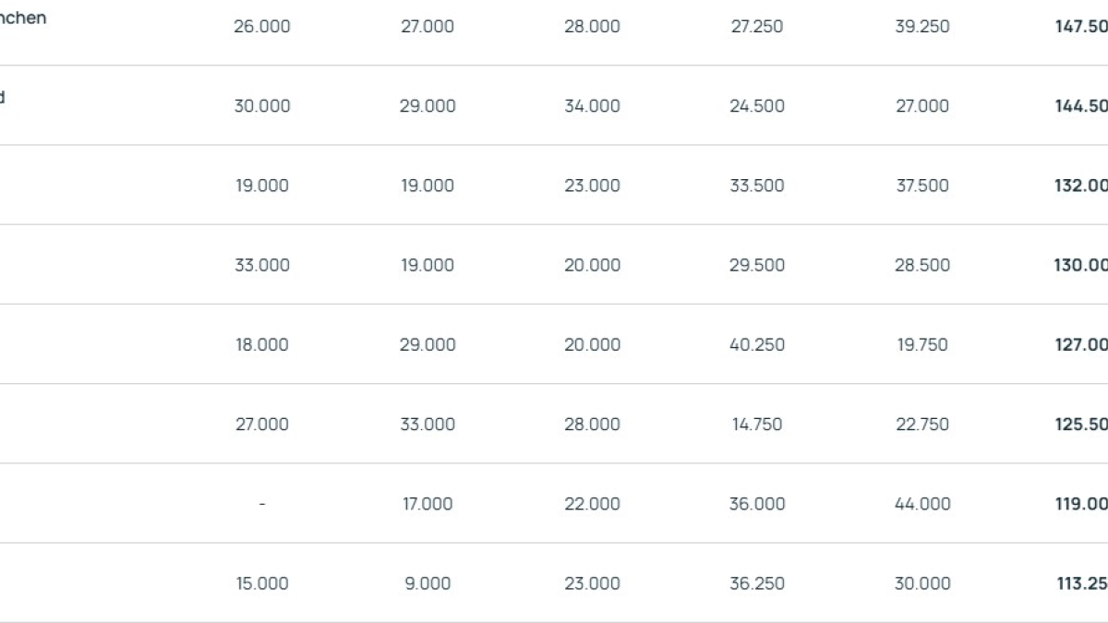
Task: Click the 28.500 value
Action: [x=921, y=265]
